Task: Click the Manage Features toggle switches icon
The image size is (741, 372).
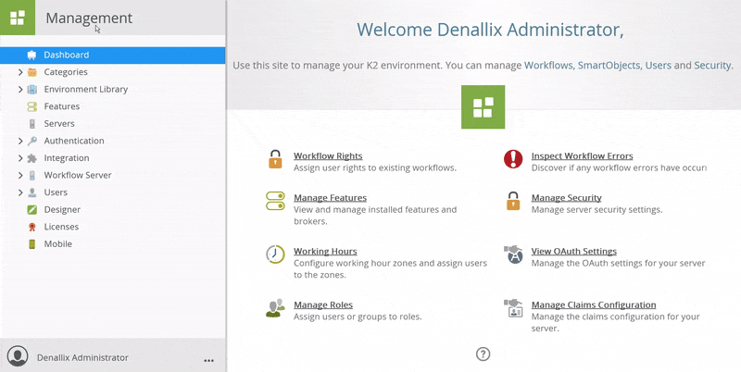Action: pyautogui.click(x=274, y=202)
